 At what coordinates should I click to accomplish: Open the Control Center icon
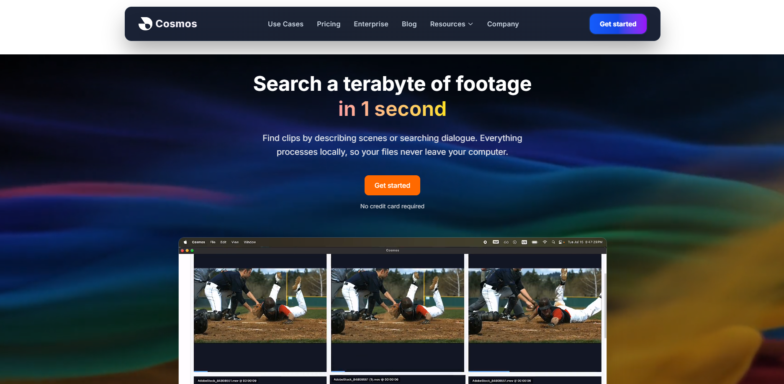561,242
